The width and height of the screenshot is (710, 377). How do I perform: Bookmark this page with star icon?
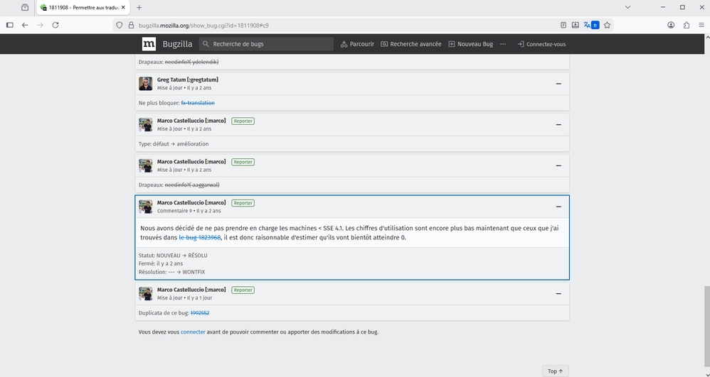click(x=606, y=25)
